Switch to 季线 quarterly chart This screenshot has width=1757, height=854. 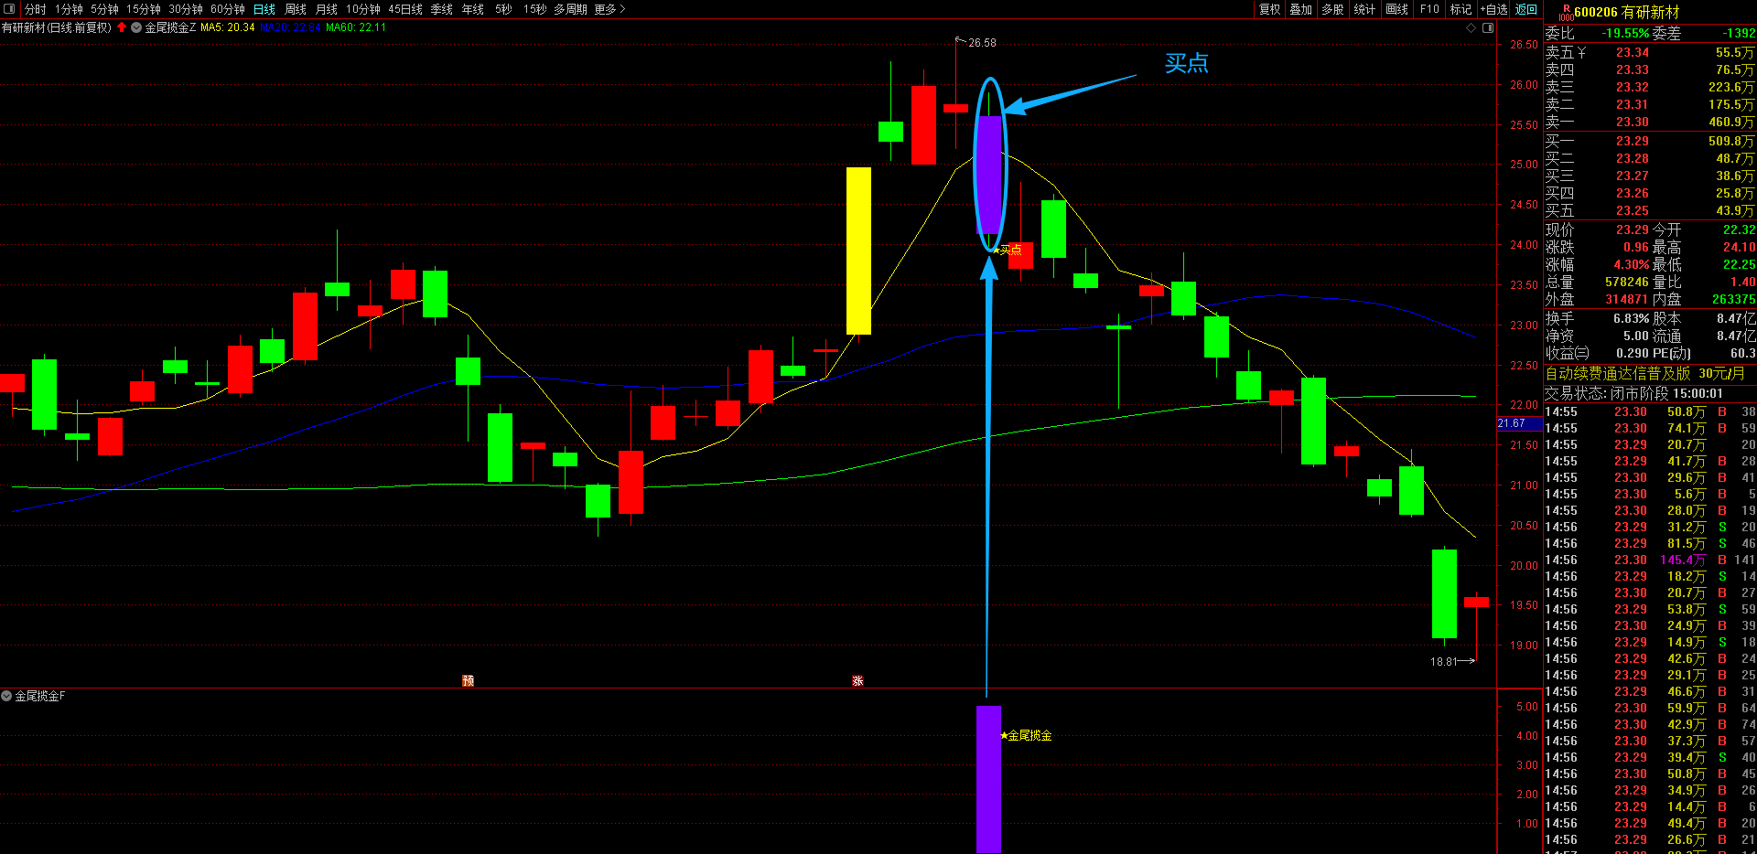click(442, 9)
